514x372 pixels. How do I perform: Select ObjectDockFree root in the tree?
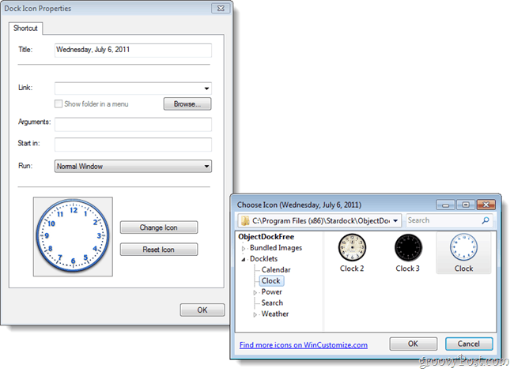point(266,237)
